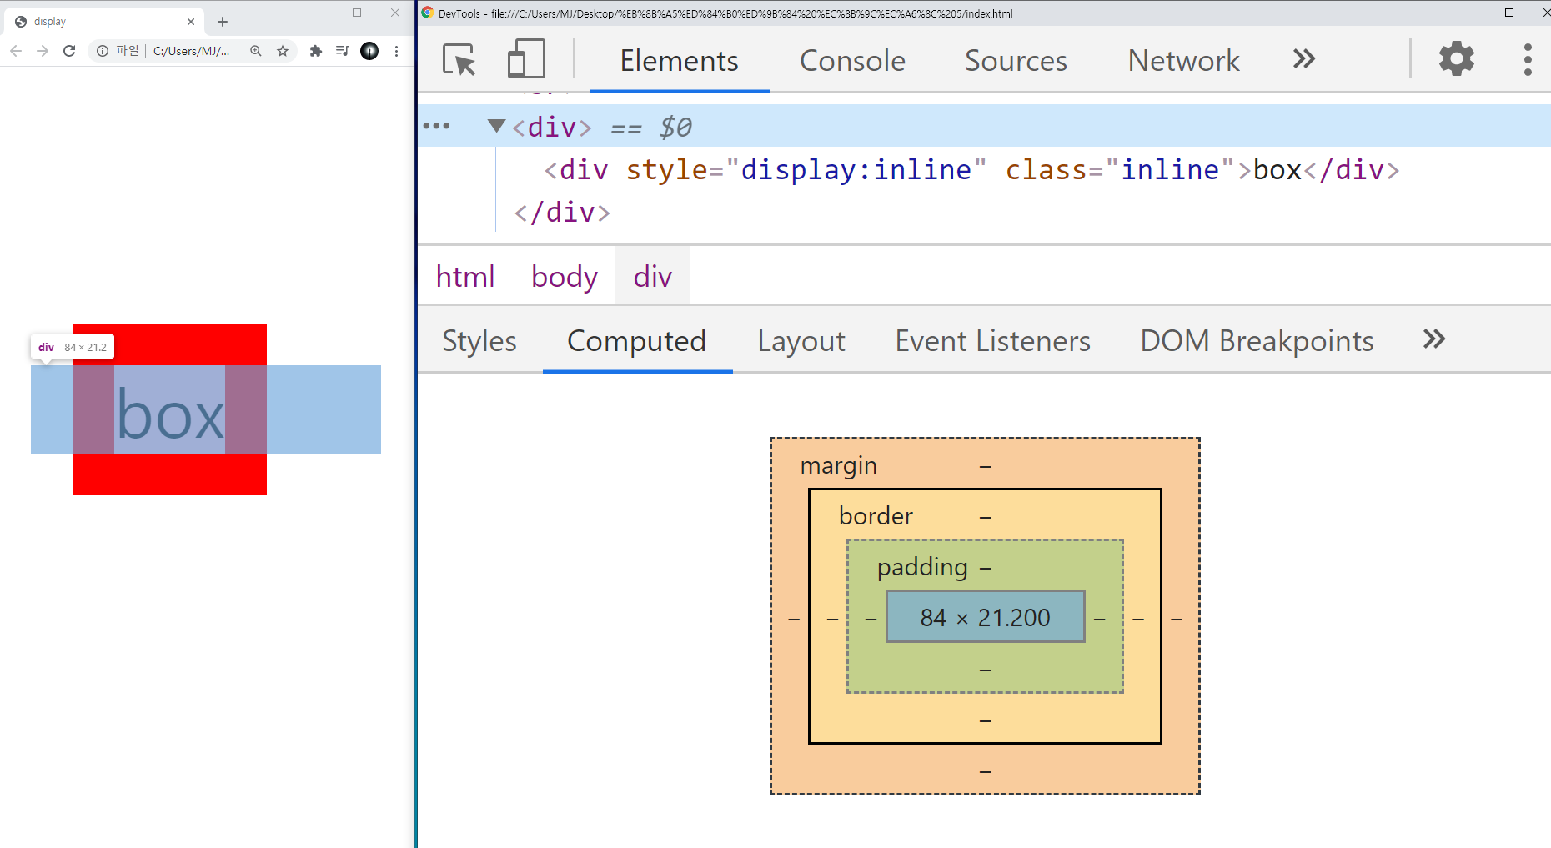This screenshot has width=1551, height=848.
Task: Bookmark this page with the star
Action: (283, 51)
